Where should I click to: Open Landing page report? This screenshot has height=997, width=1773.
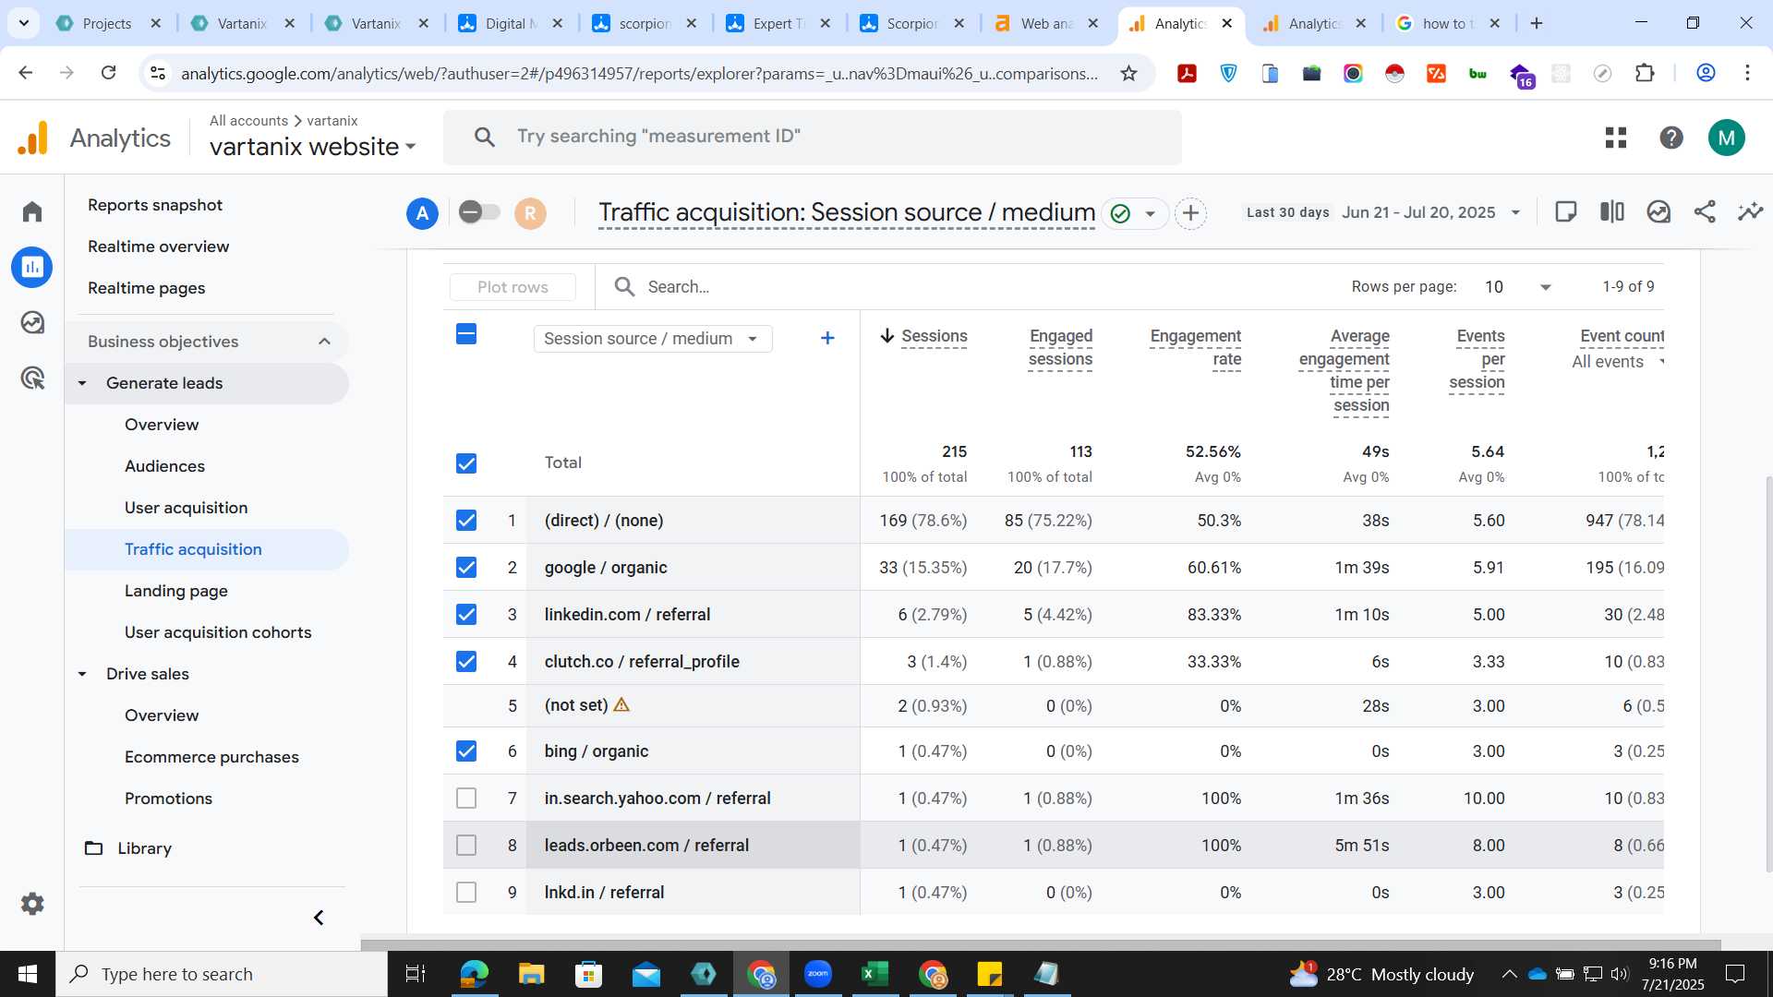[176, 591]
